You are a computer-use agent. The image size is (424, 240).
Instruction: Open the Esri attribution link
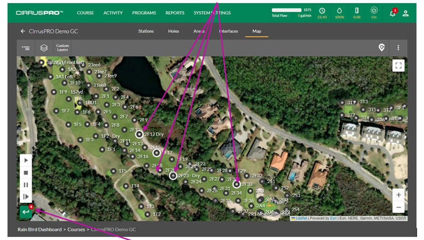coord(333,218)
